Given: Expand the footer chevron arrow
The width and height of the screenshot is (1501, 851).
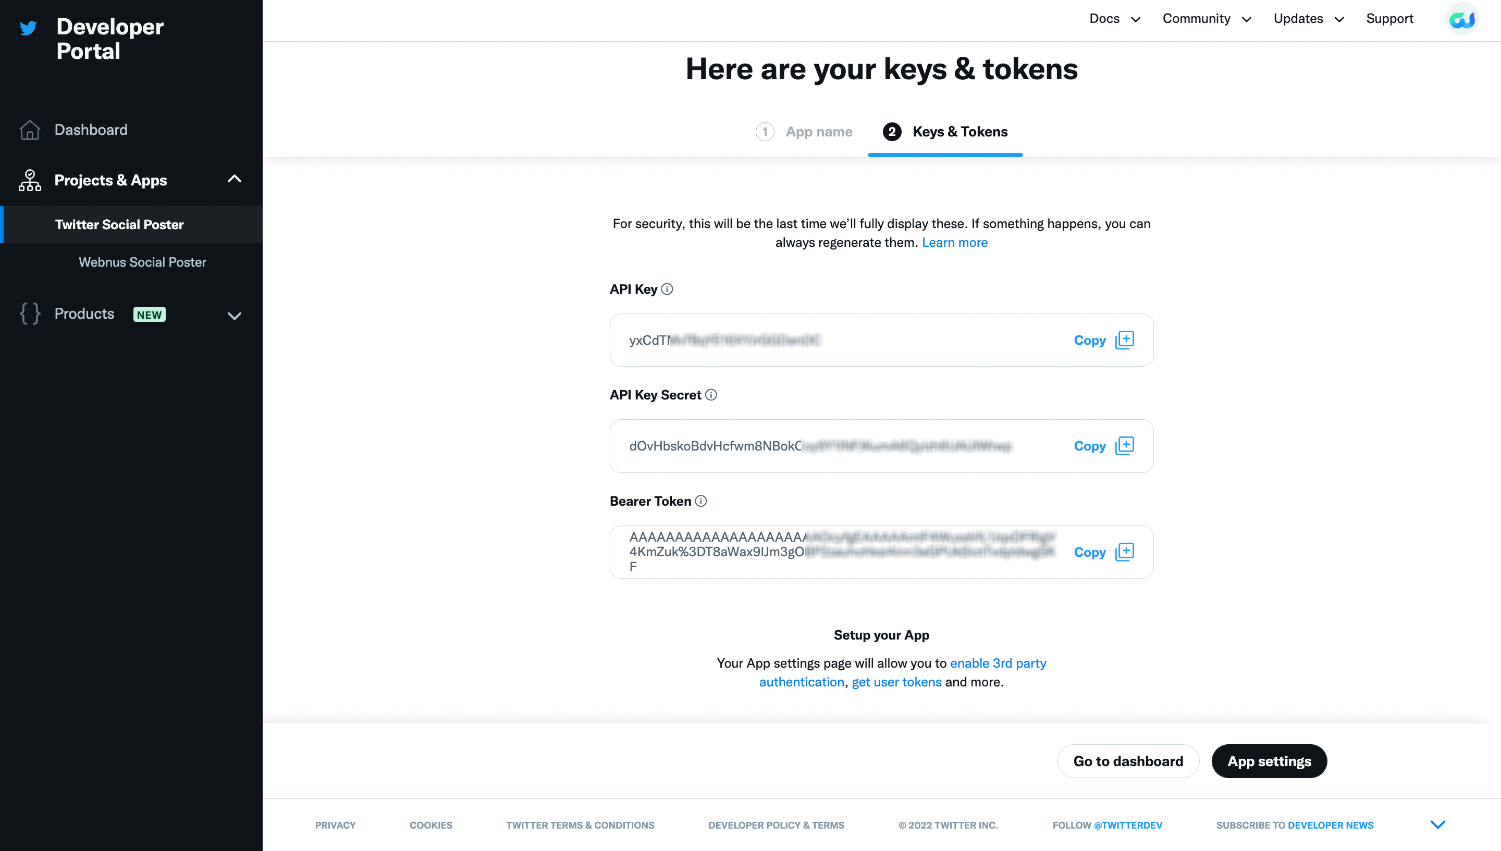Looking at the screenshot, I should coord(1438,824).
